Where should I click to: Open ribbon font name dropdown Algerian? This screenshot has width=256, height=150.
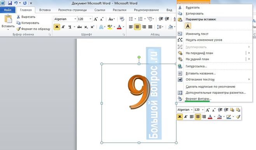[x=75, y=19]
